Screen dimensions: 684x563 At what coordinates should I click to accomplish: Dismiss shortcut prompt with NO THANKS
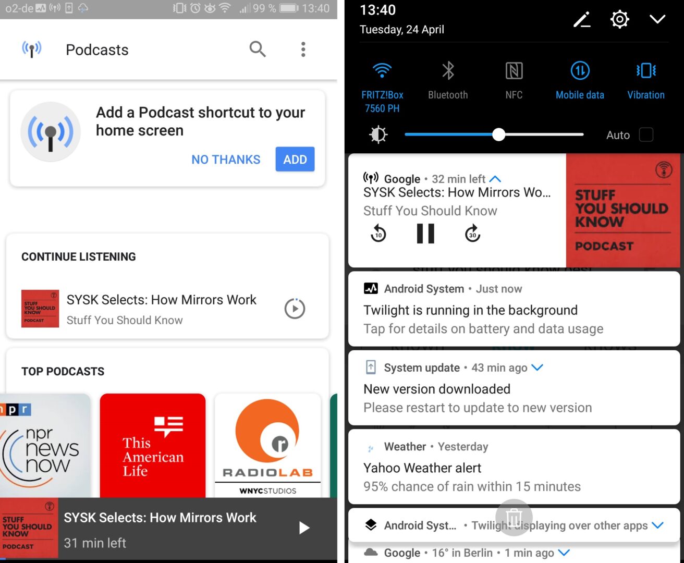[x=226, y=159]
